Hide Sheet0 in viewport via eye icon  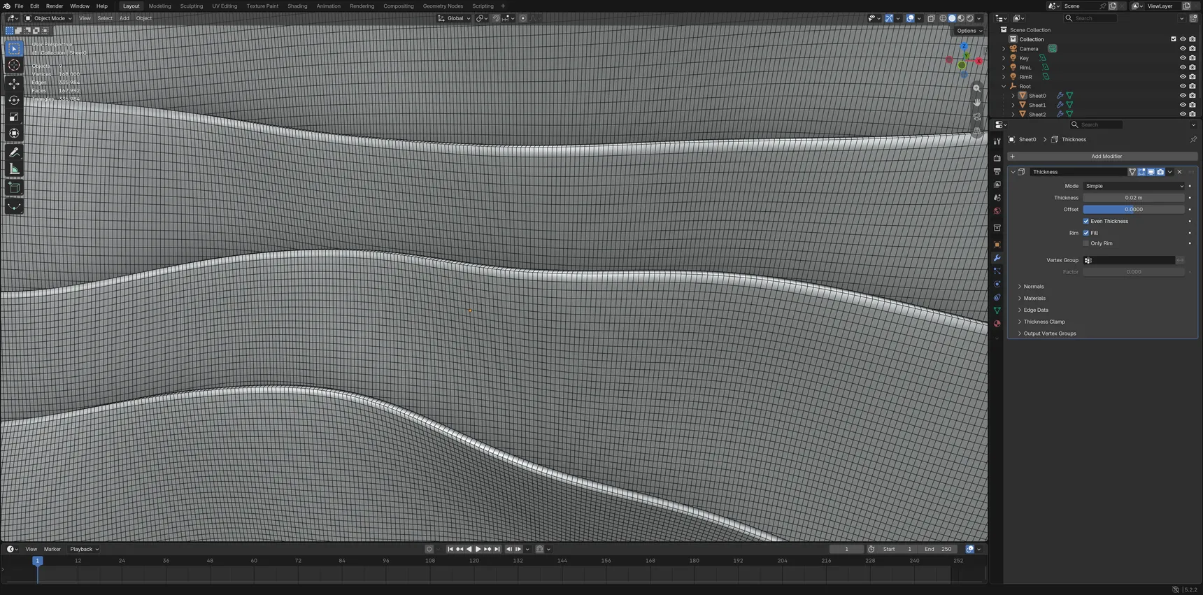pos(1183,96)
